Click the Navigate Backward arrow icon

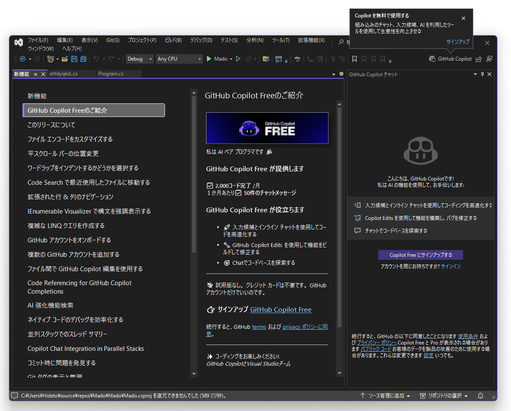pos(23,59)
